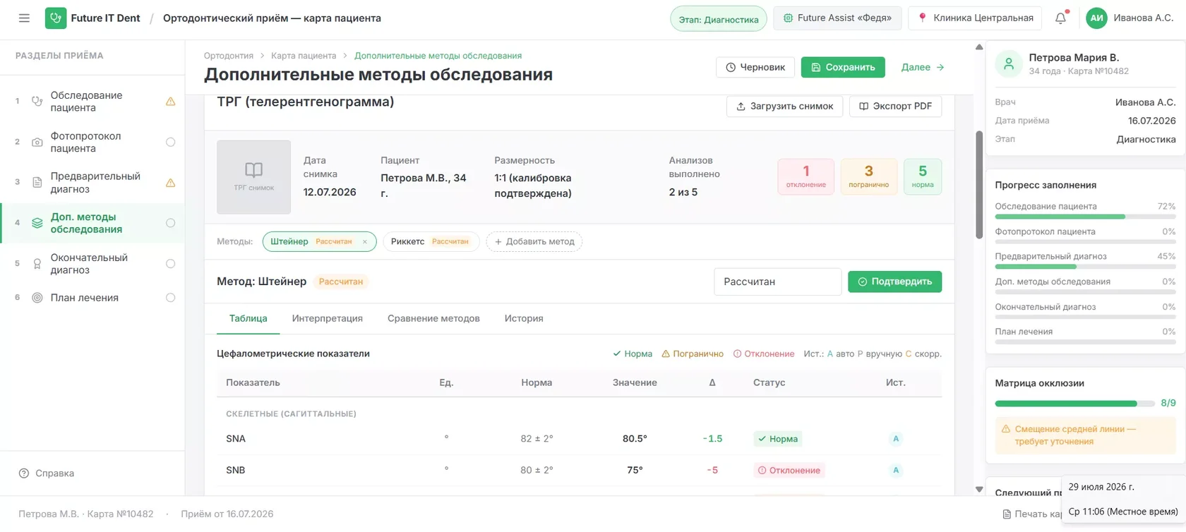The image size is (1186, 532).
Task: Click the scroll up arrow of page scrollbar
Action: 978,47
